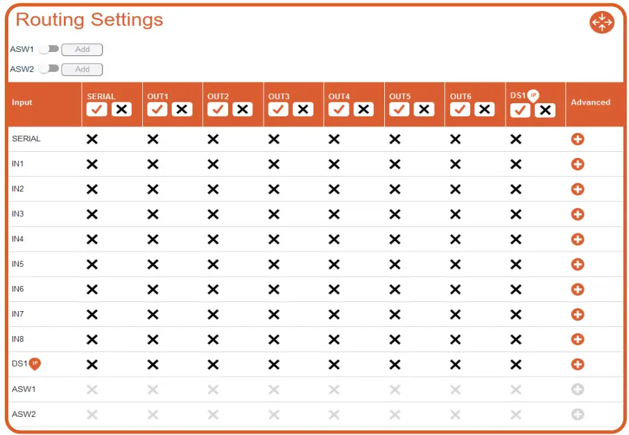The width and height of the screenshot is (629, 435).
Task: Uncheck all routes in DS1 column header
Action: coord(545,110)
